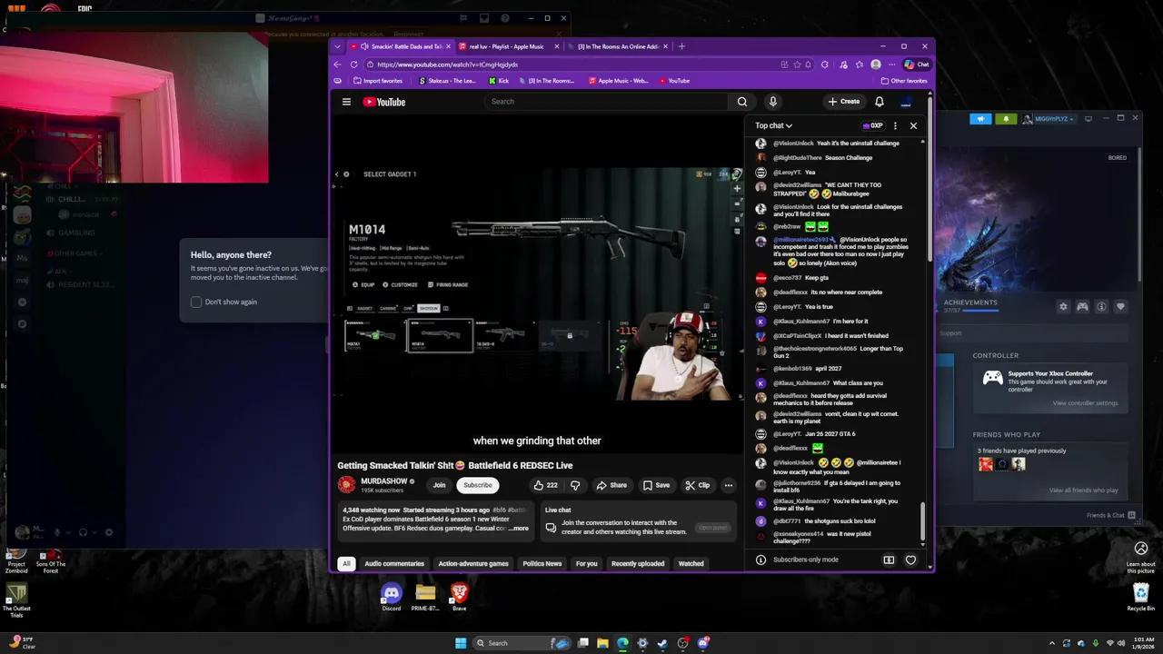
Task: Click the YouTube logo home link
Action: pos(384,102)
